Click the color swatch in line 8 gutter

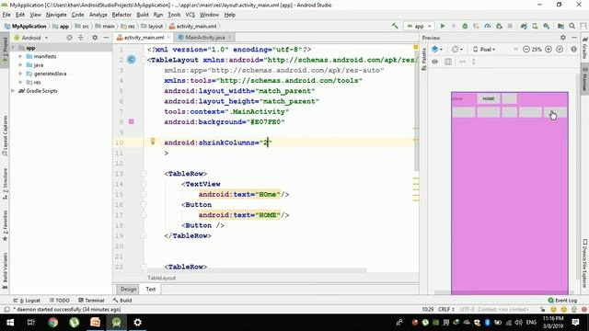[131, 121]
